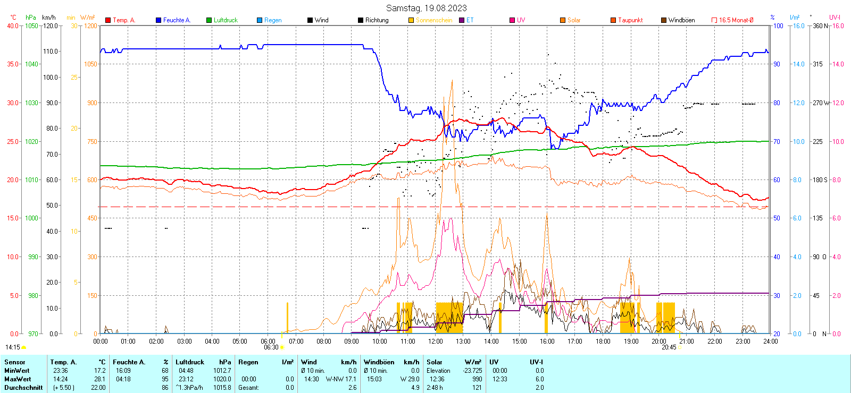The width and height of the screenshot is (851, 393).
Task: Click the Richtung legend label
Action: tap(377, 20)
